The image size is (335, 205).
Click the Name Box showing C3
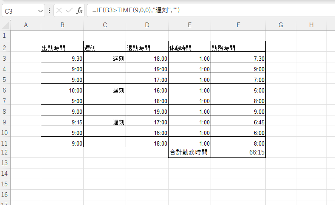23,11
